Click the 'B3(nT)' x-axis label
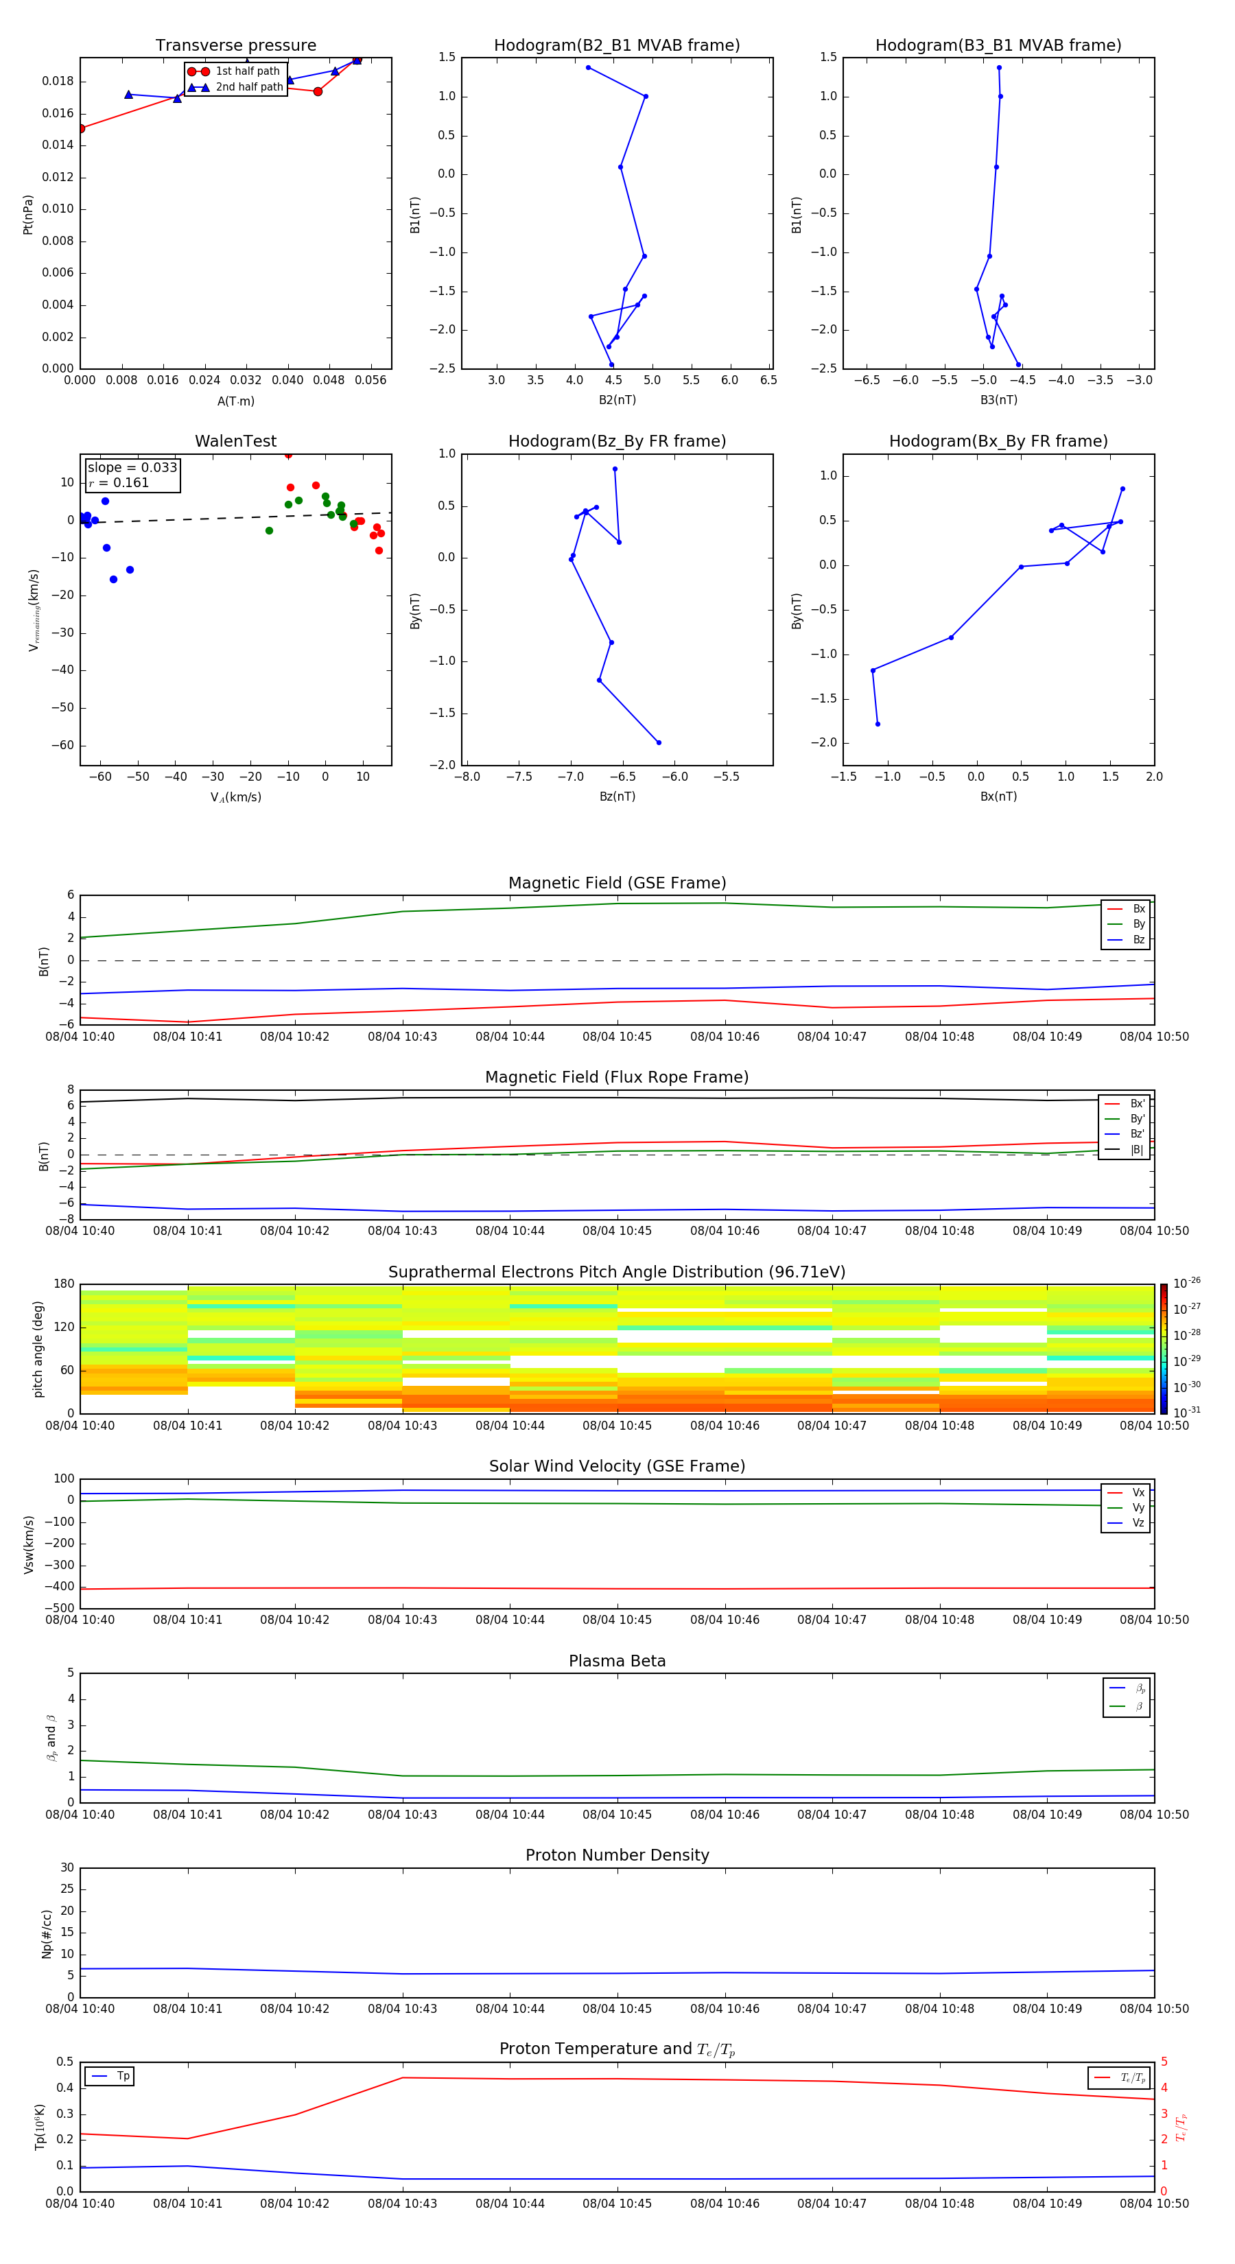The width and height of the screenshot is (1235, 2264). click(998, 400)
